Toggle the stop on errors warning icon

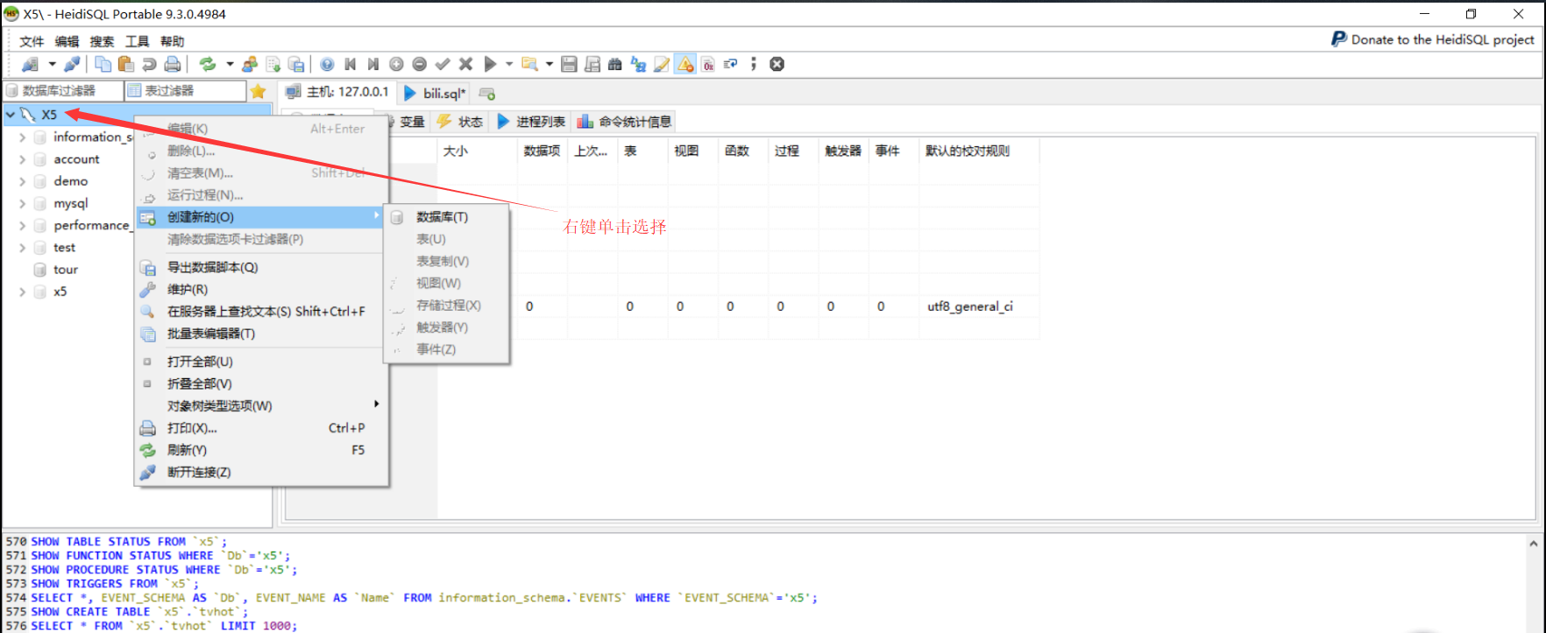(685, 64)
